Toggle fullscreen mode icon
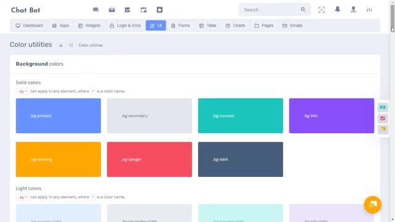 click(322, 10)
